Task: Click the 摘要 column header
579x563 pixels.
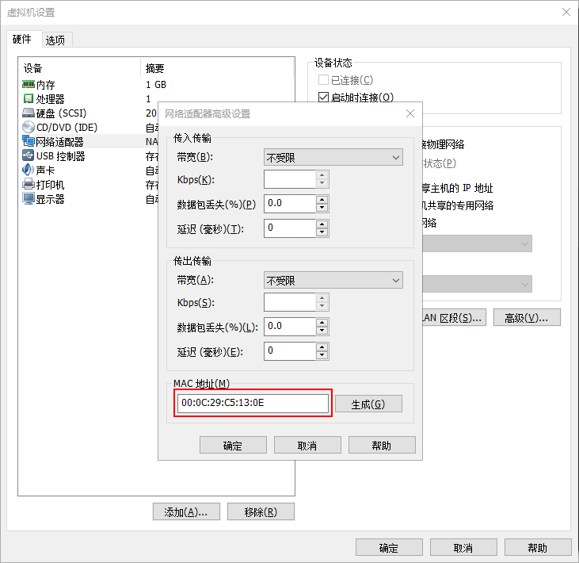Action: 217,68
